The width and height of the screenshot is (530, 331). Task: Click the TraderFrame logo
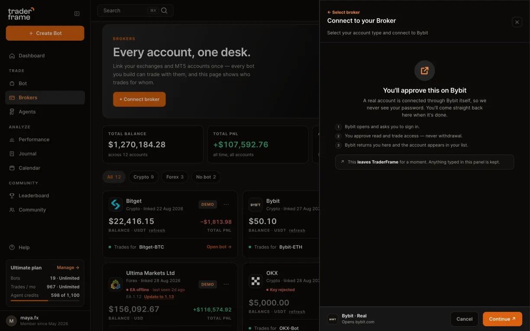pyautogui.click(x=21, y=14)
